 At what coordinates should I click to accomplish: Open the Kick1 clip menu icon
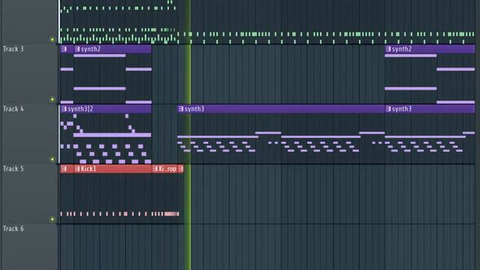tap(77, 169)
